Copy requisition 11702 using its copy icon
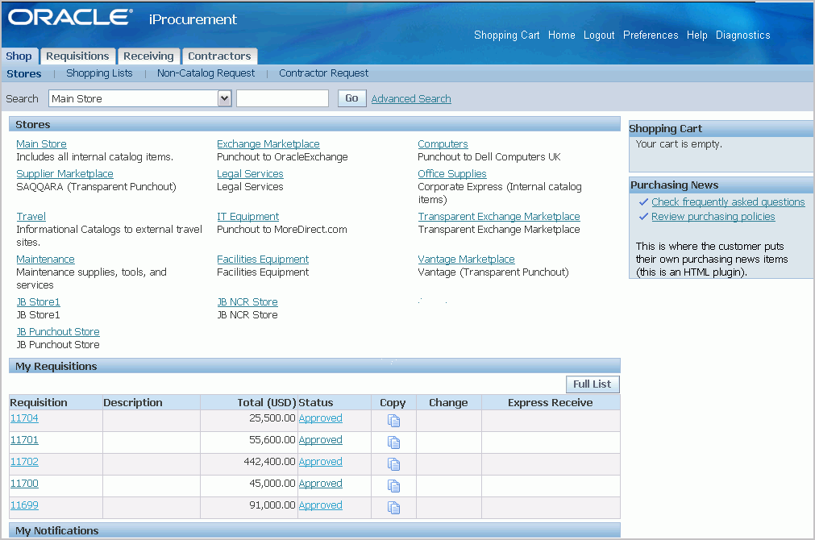The width and height of the screenshot is (815, 540). coord(393,464)
